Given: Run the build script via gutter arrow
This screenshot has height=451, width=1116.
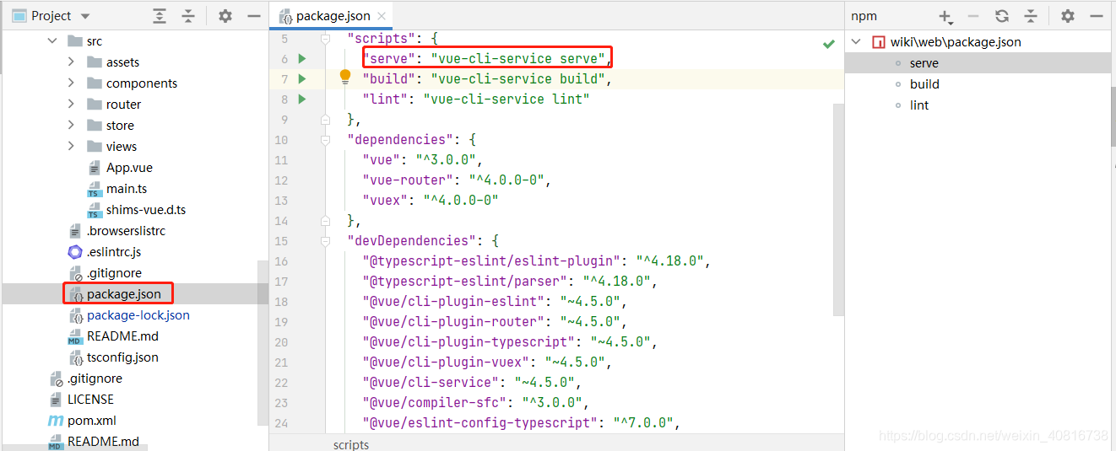Looking at the screenshot, I should 301,79.
